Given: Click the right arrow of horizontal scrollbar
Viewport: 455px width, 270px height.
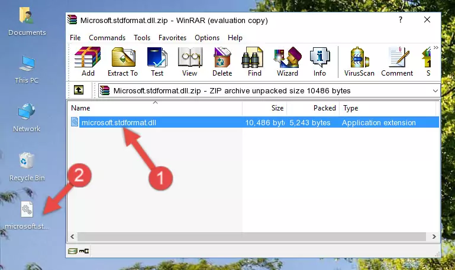Looking at the screenshot, I should pos(434,237).
